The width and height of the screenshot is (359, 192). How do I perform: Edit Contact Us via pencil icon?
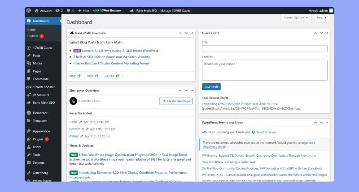tap(87, 129)
